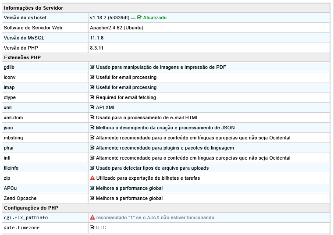This screenshot has width=334, height=235.
Task: Click the warning icon next to cgi.fix_pathinfo recommendation
Action: point(92,217)
